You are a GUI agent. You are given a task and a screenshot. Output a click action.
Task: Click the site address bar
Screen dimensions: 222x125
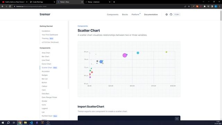click(x=98, y=6)
